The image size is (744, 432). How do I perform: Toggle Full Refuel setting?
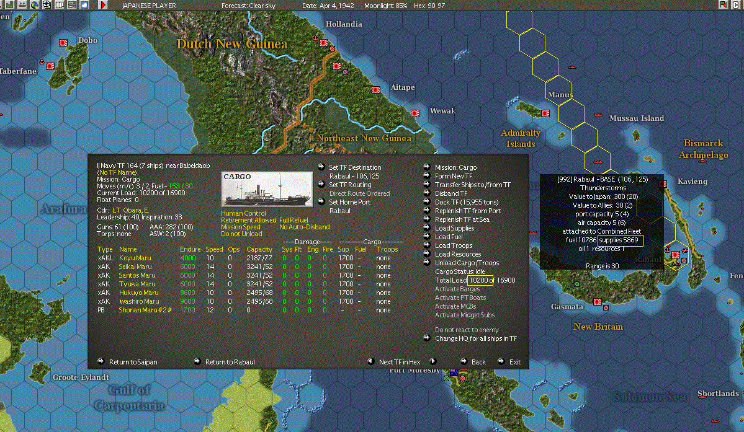(x=294, y=220)
